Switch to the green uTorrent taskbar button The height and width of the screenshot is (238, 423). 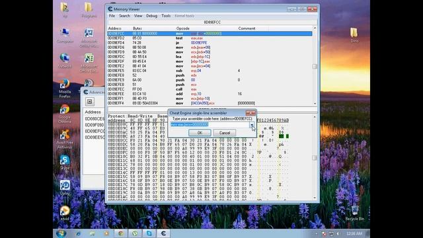pyautogui.click(x=135, y=233)
